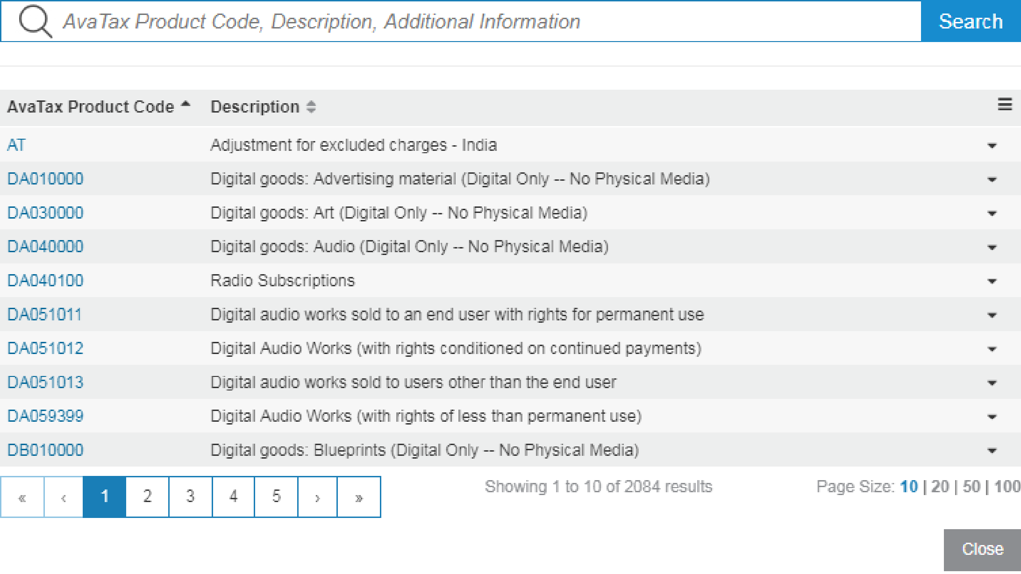Image resolution: width=1021 pixels, height=574 pixels.
Task: Click 'Digital goods: Advertising material' description cell
Action: point(460,179)
